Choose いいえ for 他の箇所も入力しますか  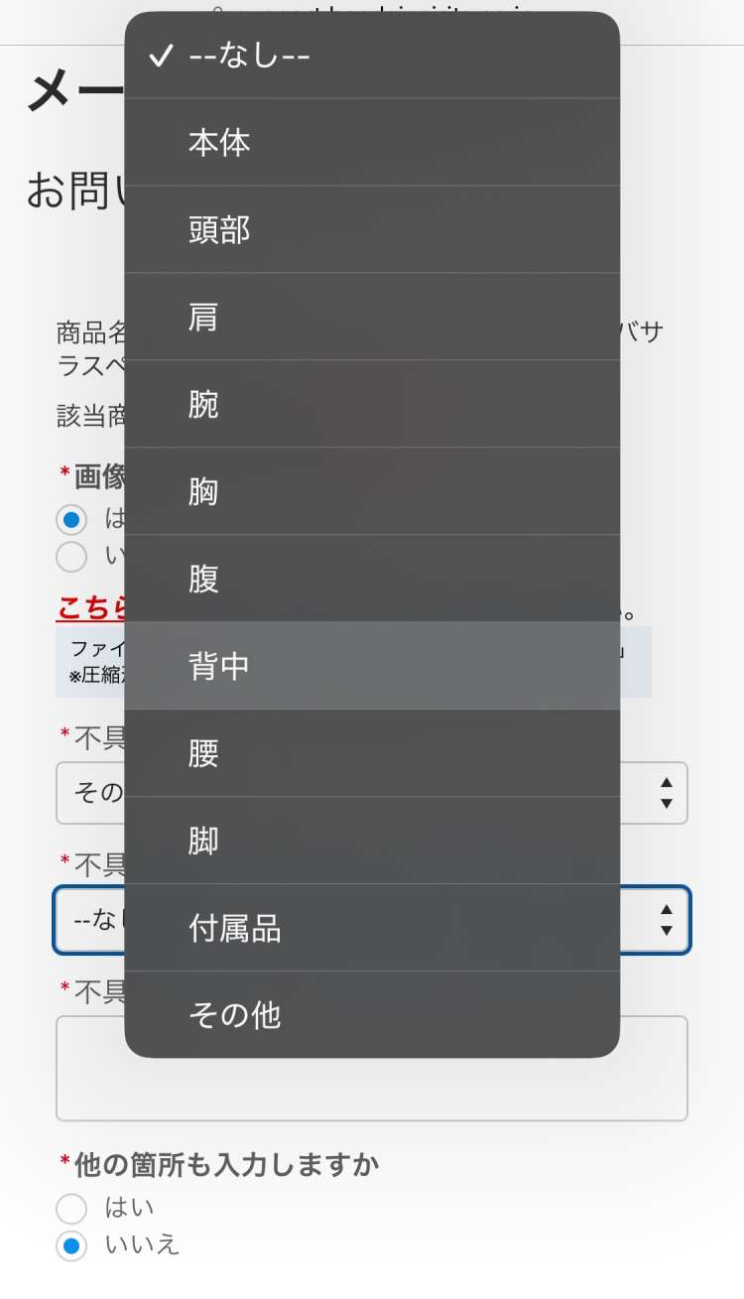point(71,1244)
